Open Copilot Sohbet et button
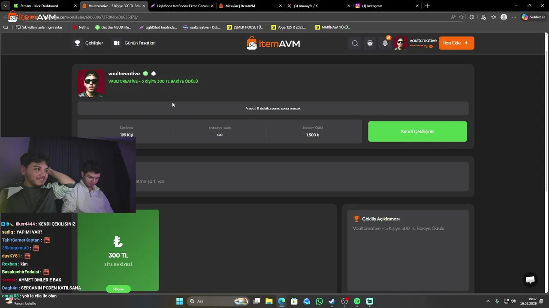Image resolution: width=549 pixels, height=308 pixels. tap(533, 17)
